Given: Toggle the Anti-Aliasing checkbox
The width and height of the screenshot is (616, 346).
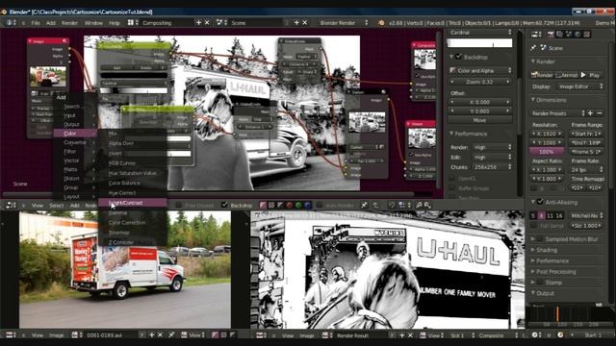Looking at the screenshot, I should pyautogui.click(x=541, y=202).
